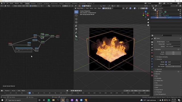182x102 pixels.
Task: Click the red X axis on navigation gizmo
Action: [x=148, y=15]
